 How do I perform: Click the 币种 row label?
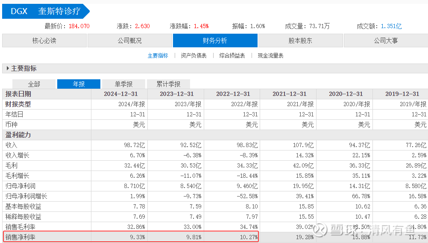click(x=12, y=124)
